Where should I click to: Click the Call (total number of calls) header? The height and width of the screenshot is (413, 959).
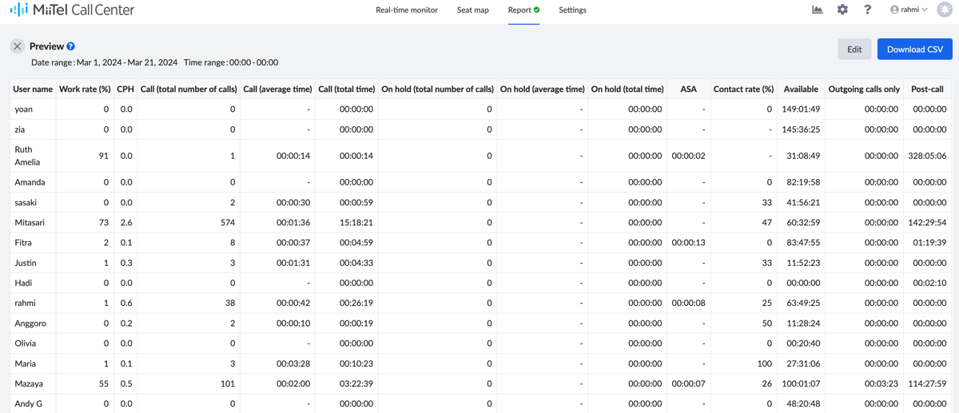[x=189, y=89]
